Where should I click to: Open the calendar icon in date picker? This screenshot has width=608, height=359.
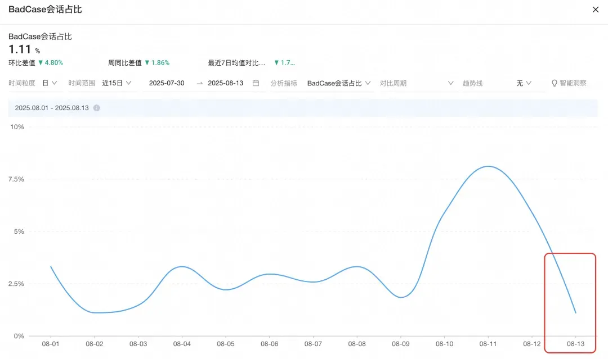[x=256, y=83]
